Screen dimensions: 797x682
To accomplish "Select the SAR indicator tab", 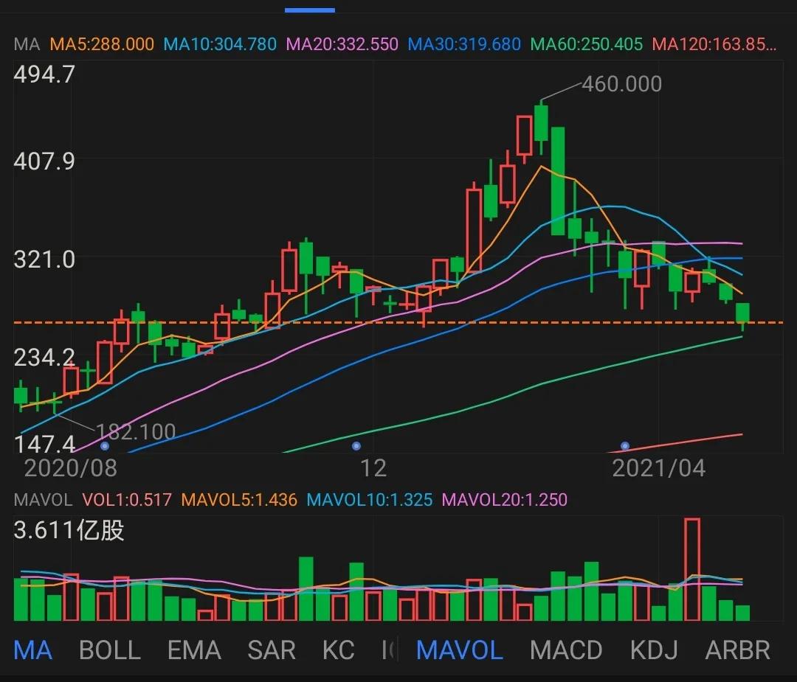I will click(x=272, y=650).
